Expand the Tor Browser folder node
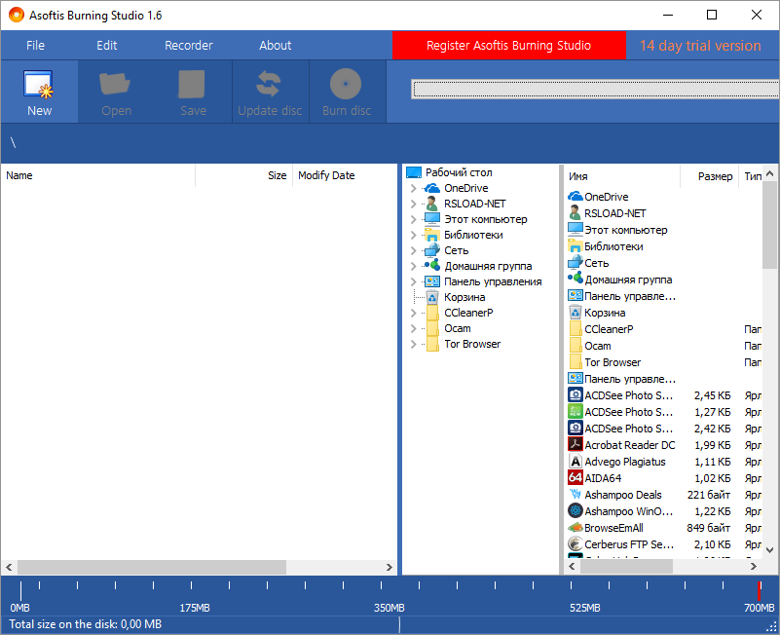This screenshot has height=635, width=780. (x=414, y=344)
